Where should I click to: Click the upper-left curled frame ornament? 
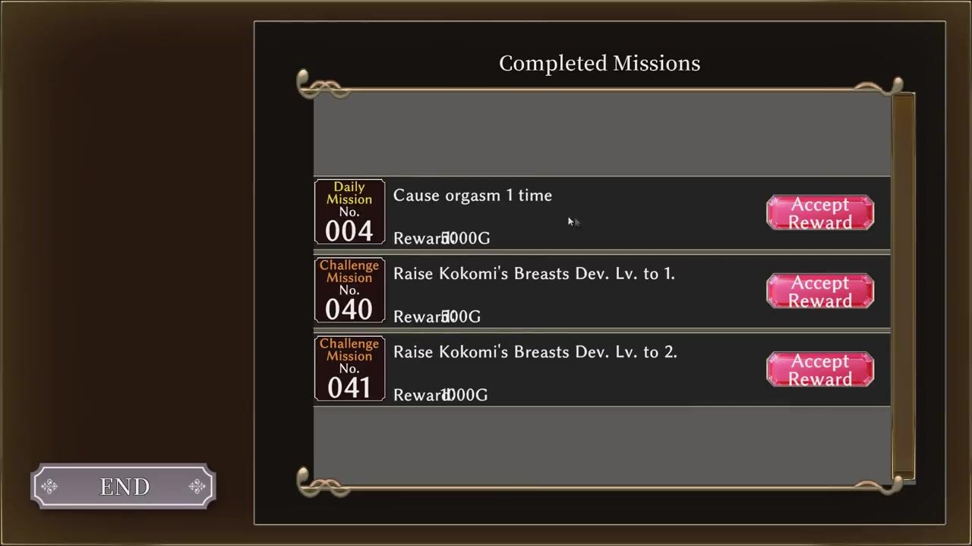(319, 85)
